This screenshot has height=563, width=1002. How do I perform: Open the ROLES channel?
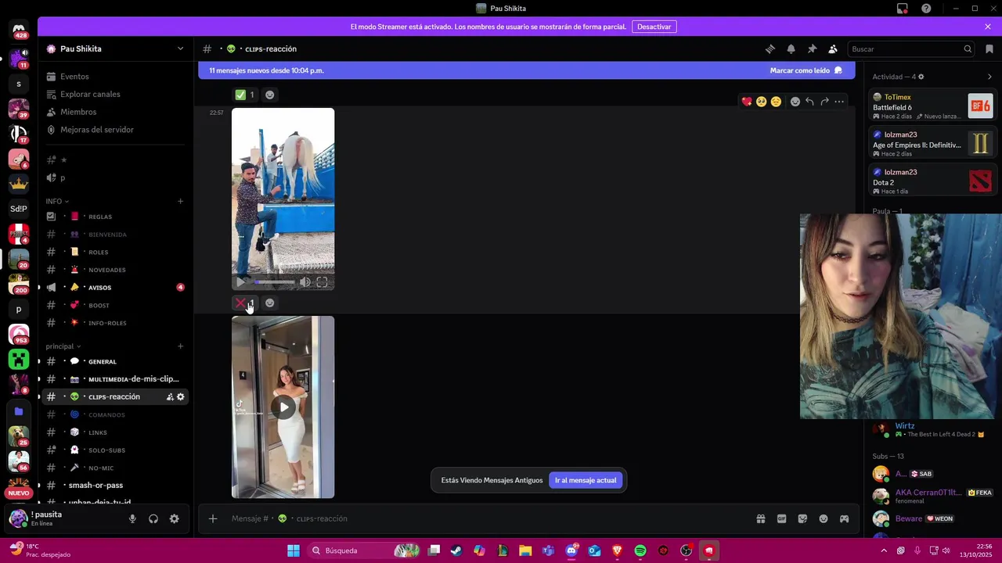116,252
